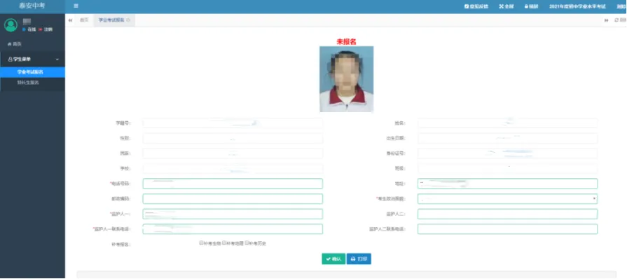Screen dimensions: 627x279
Task: Click the 在线 online status indicator
Action: 29,29
